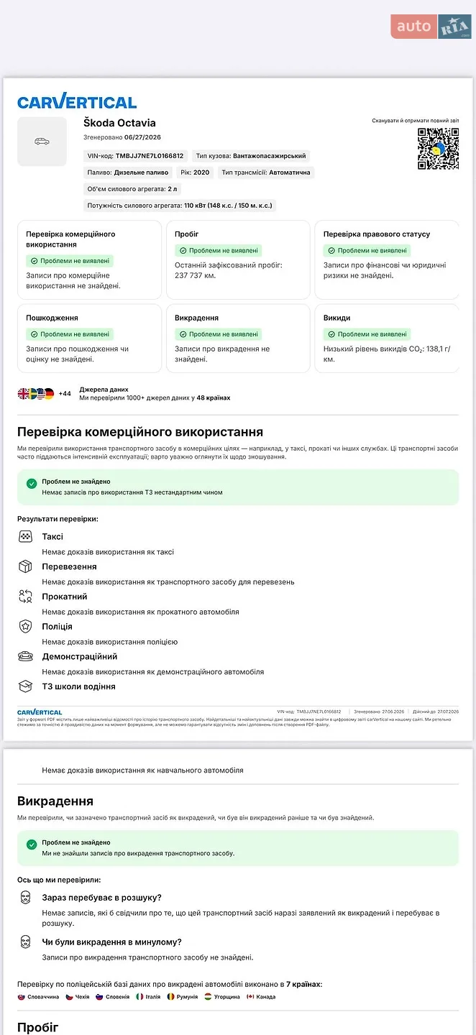This screenshot has height=1035, width=476.
Task: Click the car placeholder thumbnail
Action: [42, 142]
